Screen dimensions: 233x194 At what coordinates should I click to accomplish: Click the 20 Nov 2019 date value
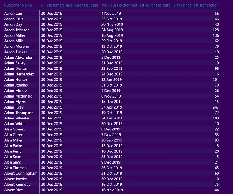pos(112,24)
